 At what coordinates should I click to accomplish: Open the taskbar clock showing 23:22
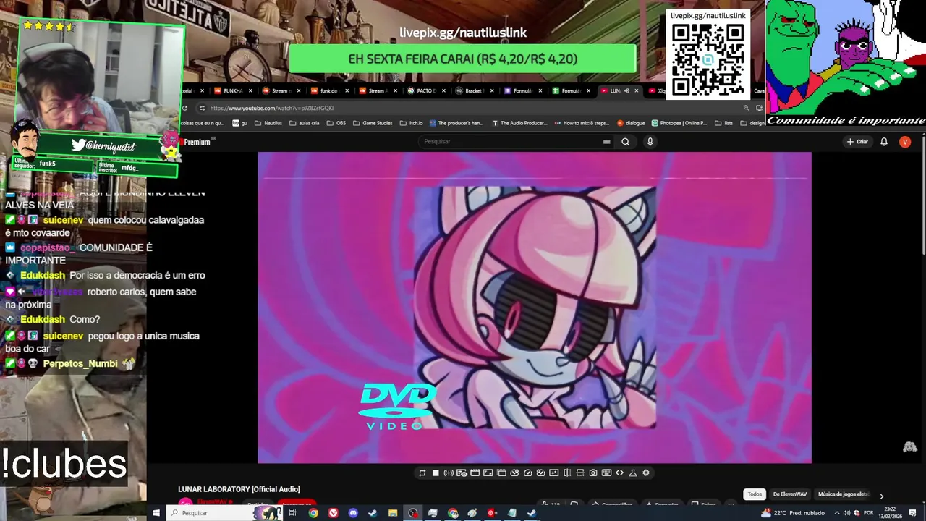point(891,513)
